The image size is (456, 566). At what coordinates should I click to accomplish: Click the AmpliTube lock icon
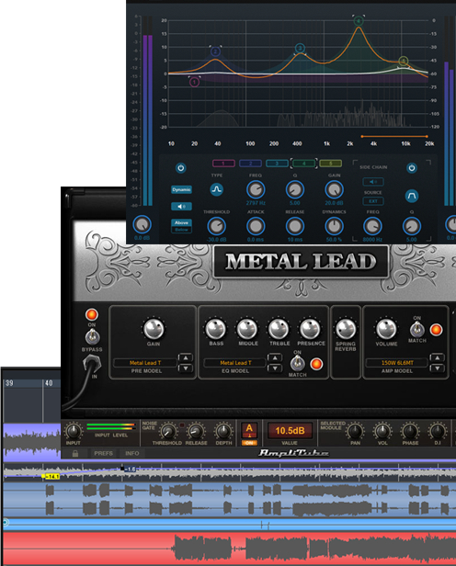tap(75, 453)
